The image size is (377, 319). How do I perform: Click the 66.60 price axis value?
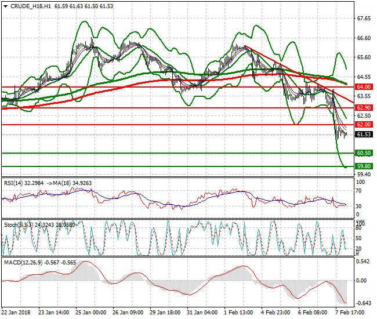coord(364,38)
